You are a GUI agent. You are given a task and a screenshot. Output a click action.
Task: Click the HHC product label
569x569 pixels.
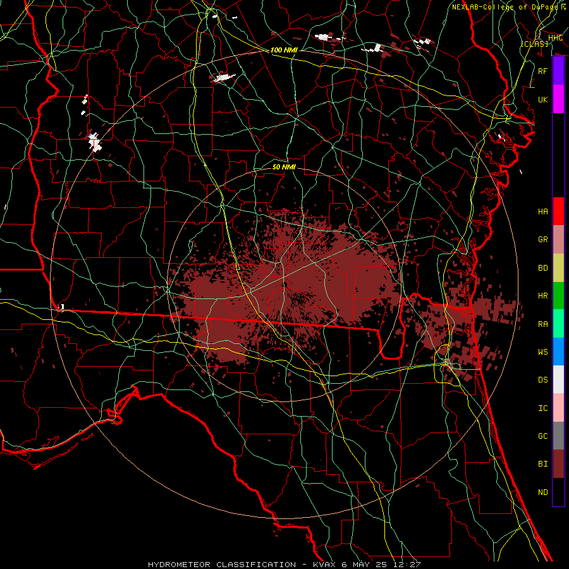(x=555, y=38)
